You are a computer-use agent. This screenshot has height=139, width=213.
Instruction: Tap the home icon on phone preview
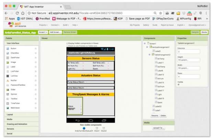click(91, 120)
